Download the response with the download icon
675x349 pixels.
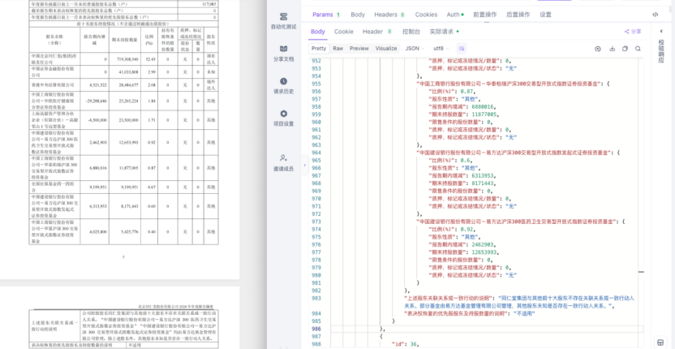pyautogui.click(x=612, y=49)
